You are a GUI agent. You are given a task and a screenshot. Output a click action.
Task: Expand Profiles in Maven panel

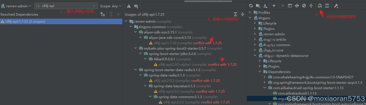tap(250, 13)
